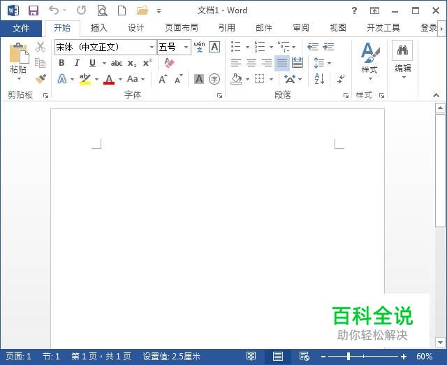Open the Numbering dropdown arrow

(271, 47)
